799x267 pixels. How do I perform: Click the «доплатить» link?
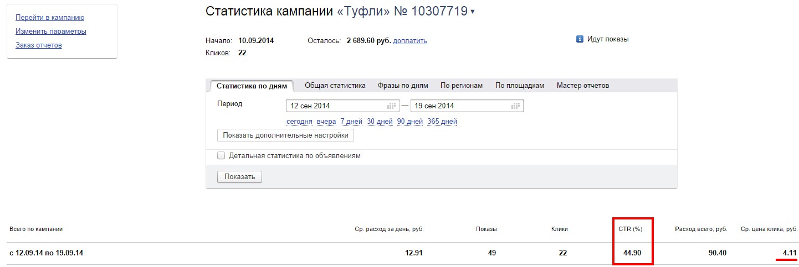[409, 41]
